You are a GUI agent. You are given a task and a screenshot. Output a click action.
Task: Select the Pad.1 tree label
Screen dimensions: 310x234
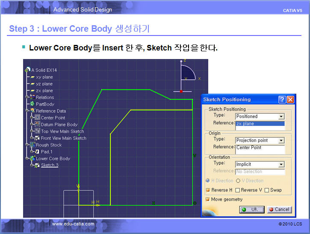click(x=47, y=152)
